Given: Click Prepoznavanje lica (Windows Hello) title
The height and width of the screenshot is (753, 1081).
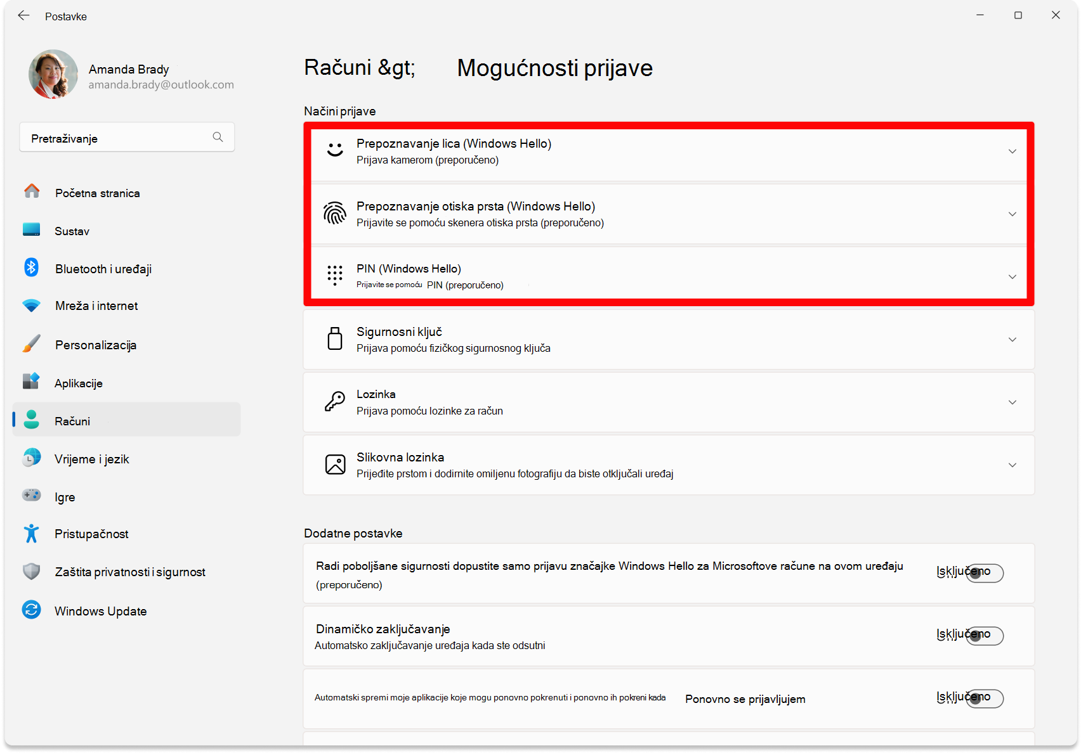Looking at the screenshot, I should coord(454,143).
